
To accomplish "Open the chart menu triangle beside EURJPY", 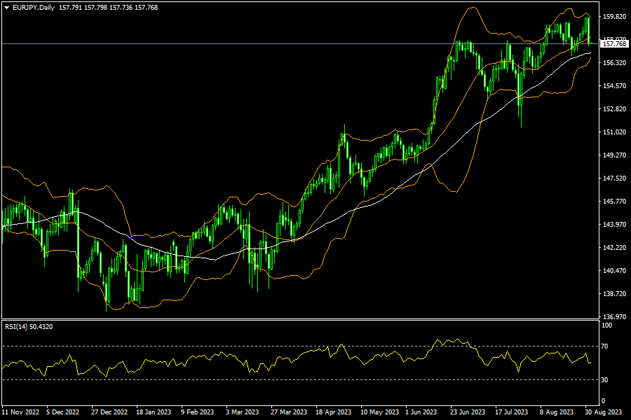I will tap(6, 8).
